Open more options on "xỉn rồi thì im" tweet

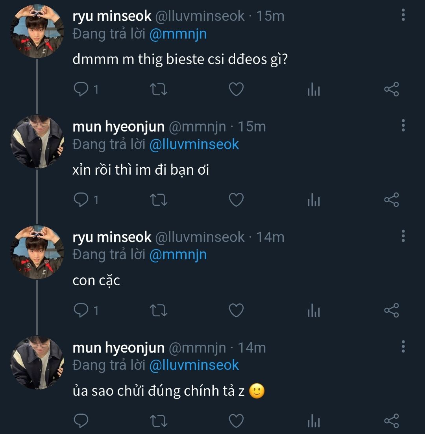(403, 126)
